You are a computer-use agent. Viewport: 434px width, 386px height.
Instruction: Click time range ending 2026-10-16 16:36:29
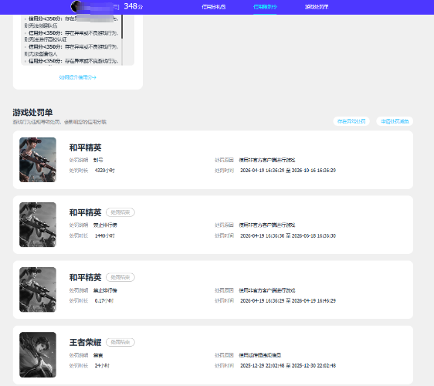tap(288, 171)
